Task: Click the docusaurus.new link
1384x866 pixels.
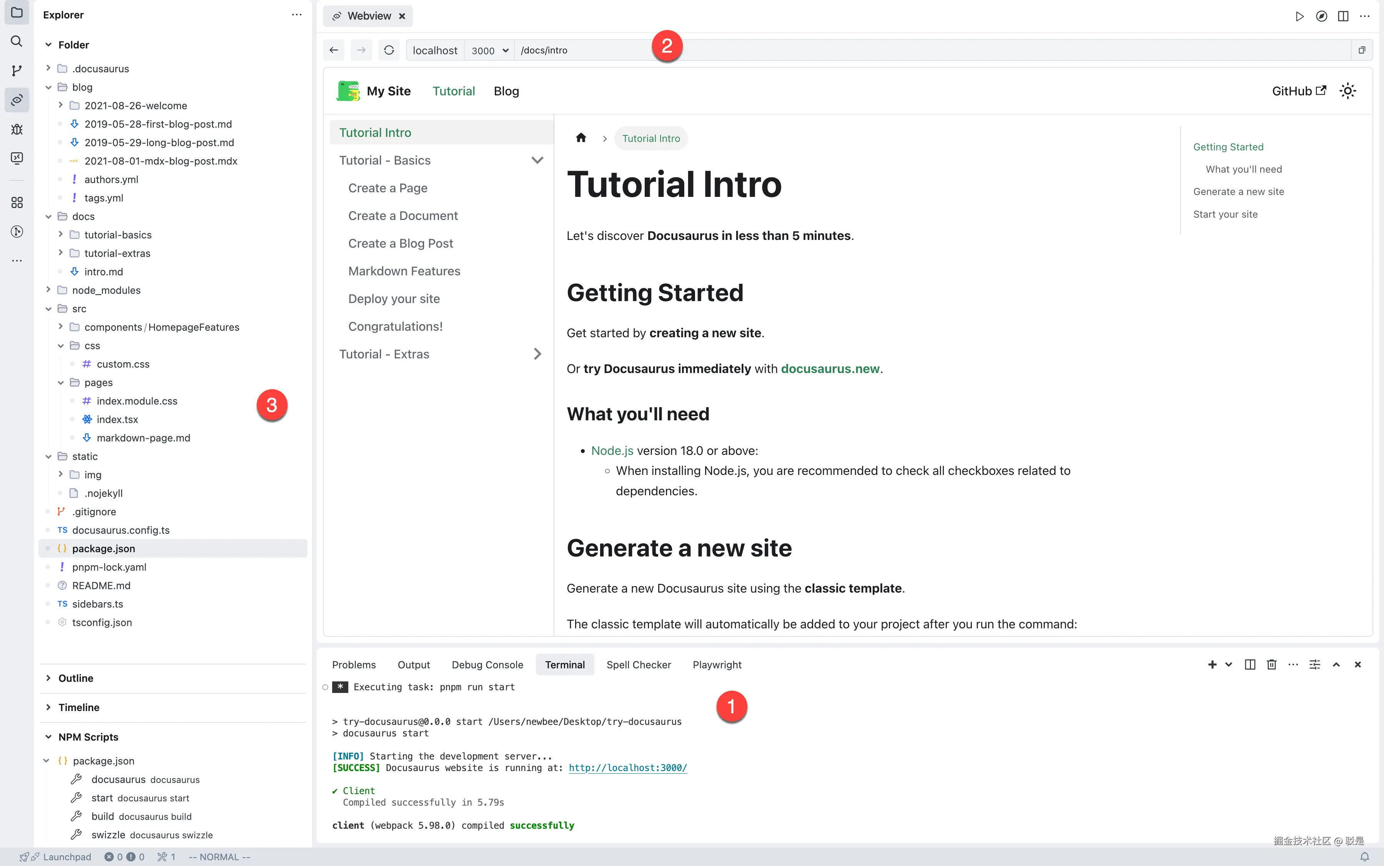Action: 830,369
